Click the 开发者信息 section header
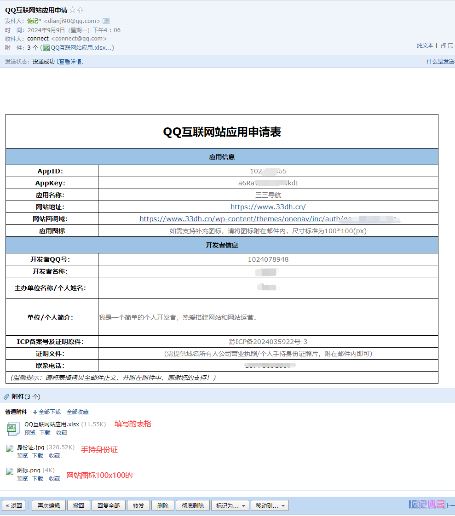This screenshot has width=455, height=516. pos(222,245)
